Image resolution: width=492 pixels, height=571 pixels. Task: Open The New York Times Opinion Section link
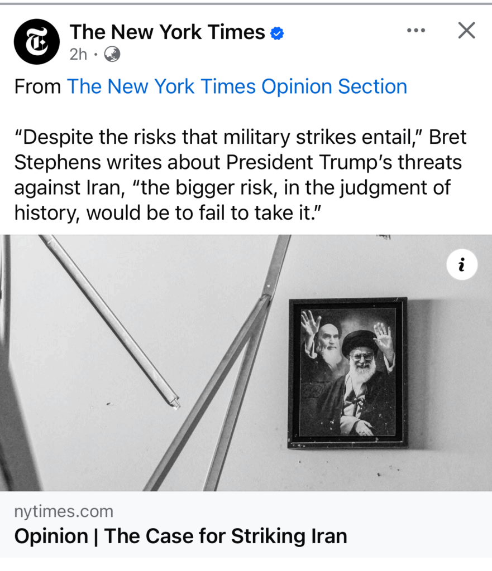(x=237, y=86)
